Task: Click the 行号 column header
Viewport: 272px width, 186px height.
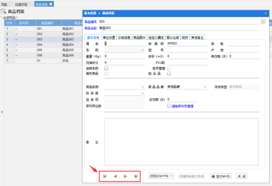Action: (x=9, y=23)
